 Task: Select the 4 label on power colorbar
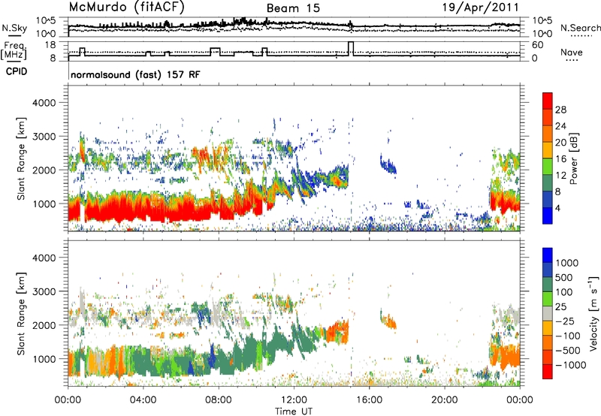click(x=558, y=208)
